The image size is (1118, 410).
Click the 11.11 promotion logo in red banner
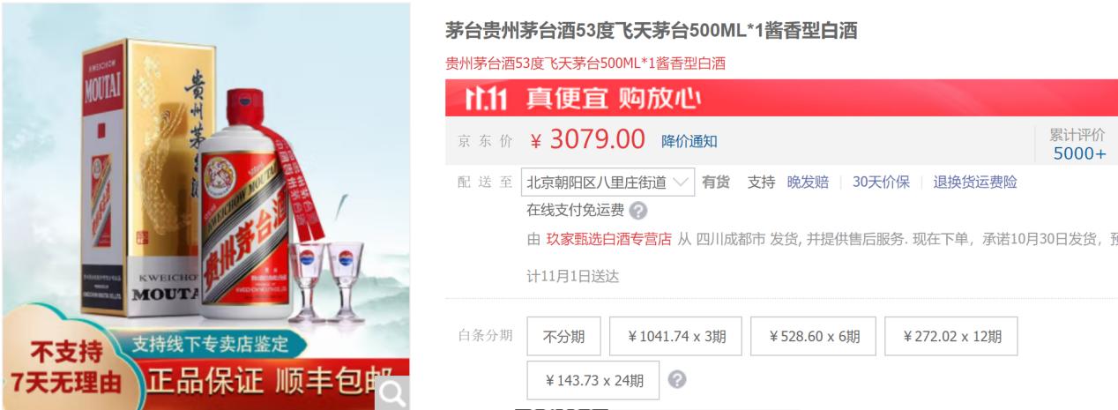point(485,99)
